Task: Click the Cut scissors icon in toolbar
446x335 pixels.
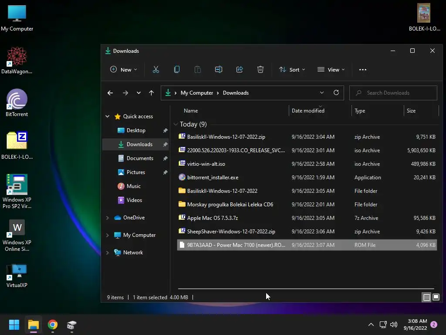Action: coord(155,69)
